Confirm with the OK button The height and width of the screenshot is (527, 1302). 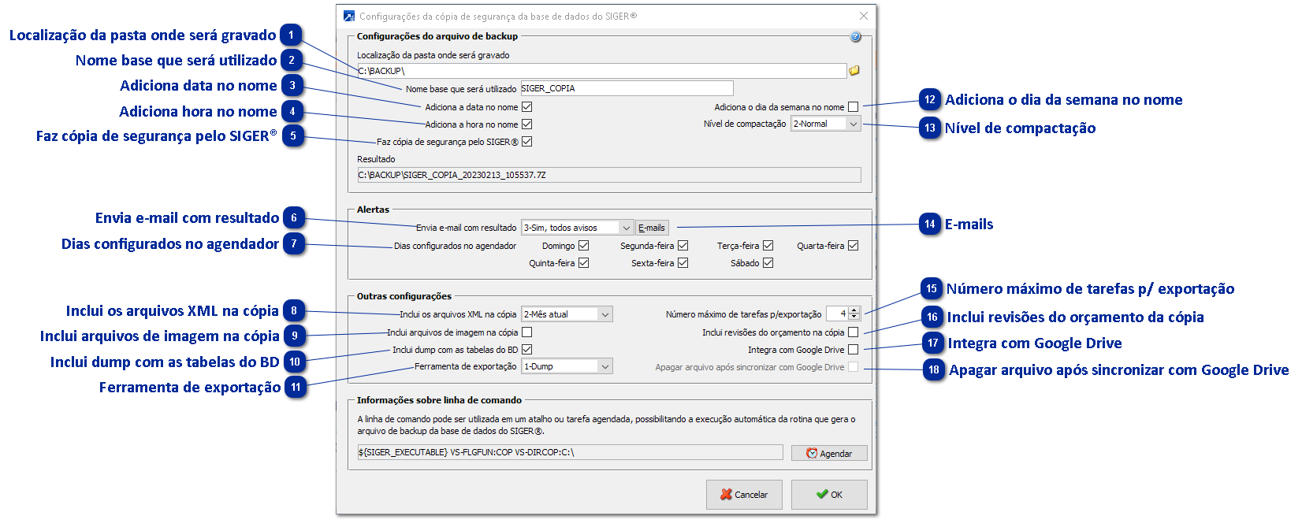pyautogui.click(x=829, y=495)
